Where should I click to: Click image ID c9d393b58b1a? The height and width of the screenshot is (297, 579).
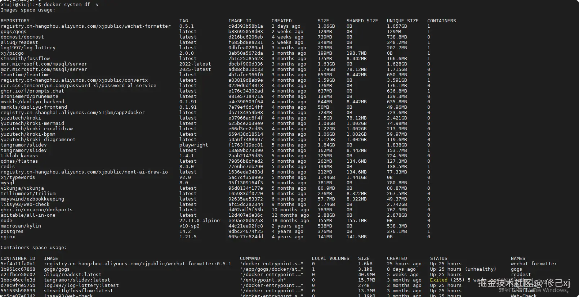pos(245,26)
